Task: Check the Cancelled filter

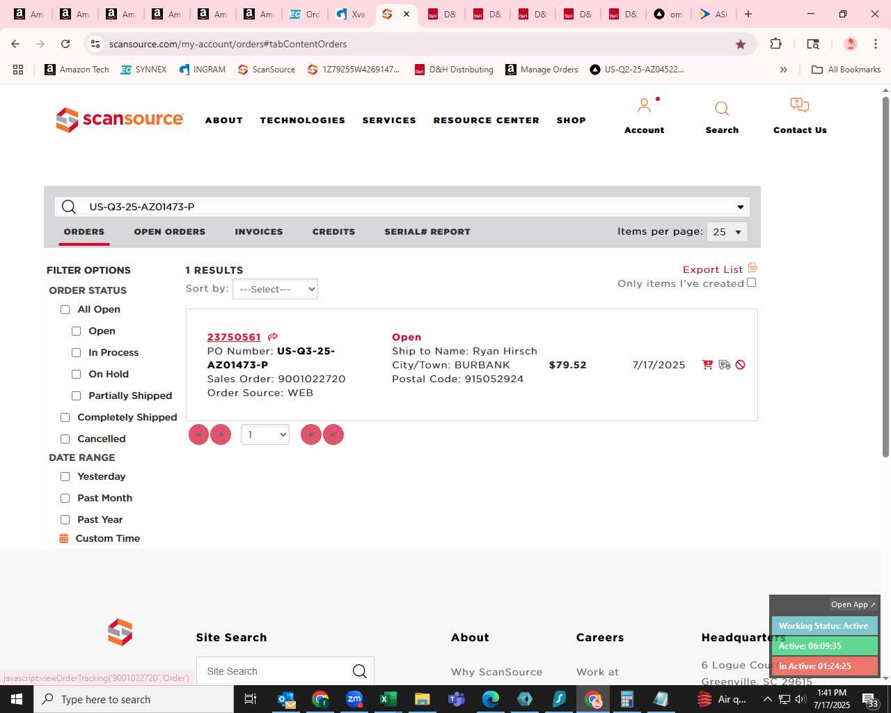Action: point(65,439)
